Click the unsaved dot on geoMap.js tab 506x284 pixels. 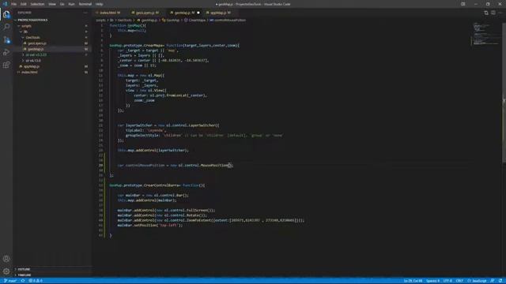click(x=198, y=13)
